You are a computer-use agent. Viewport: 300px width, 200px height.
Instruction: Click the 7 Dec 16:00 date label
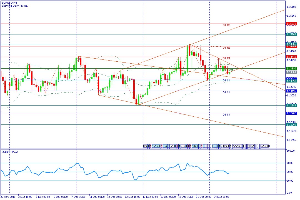(x=78, y=197)
